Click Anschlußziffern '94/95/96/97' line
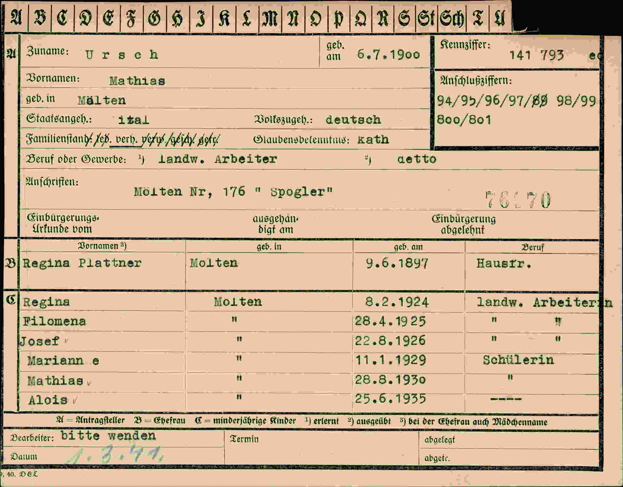 tap(517, 101)
